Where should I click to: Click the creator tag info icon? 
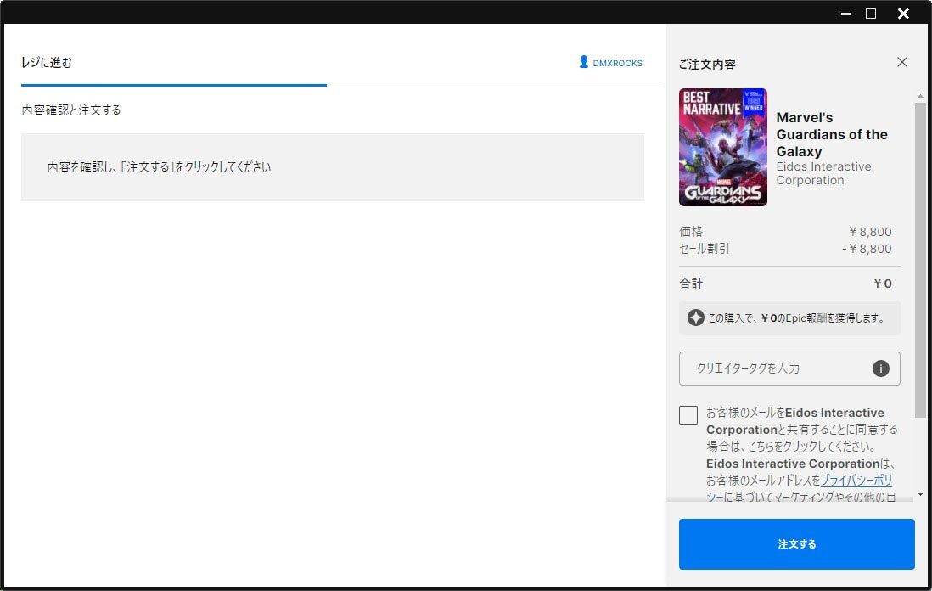coord(880,369)
